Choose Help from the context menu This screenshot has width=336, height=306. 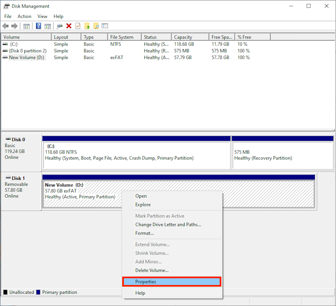pyautogui.click(x=140, y=293)
